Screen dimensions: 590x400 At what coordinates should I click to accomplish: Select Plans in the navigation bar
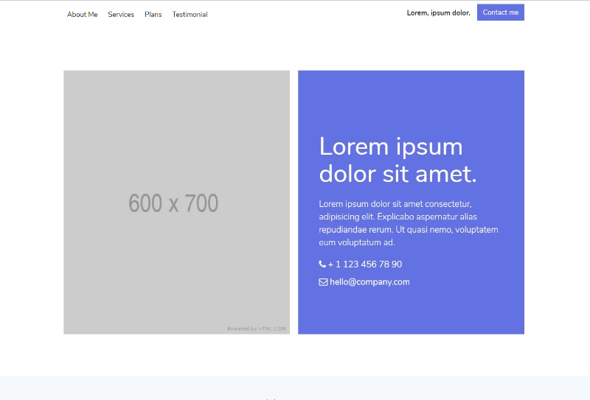[153, 14]
